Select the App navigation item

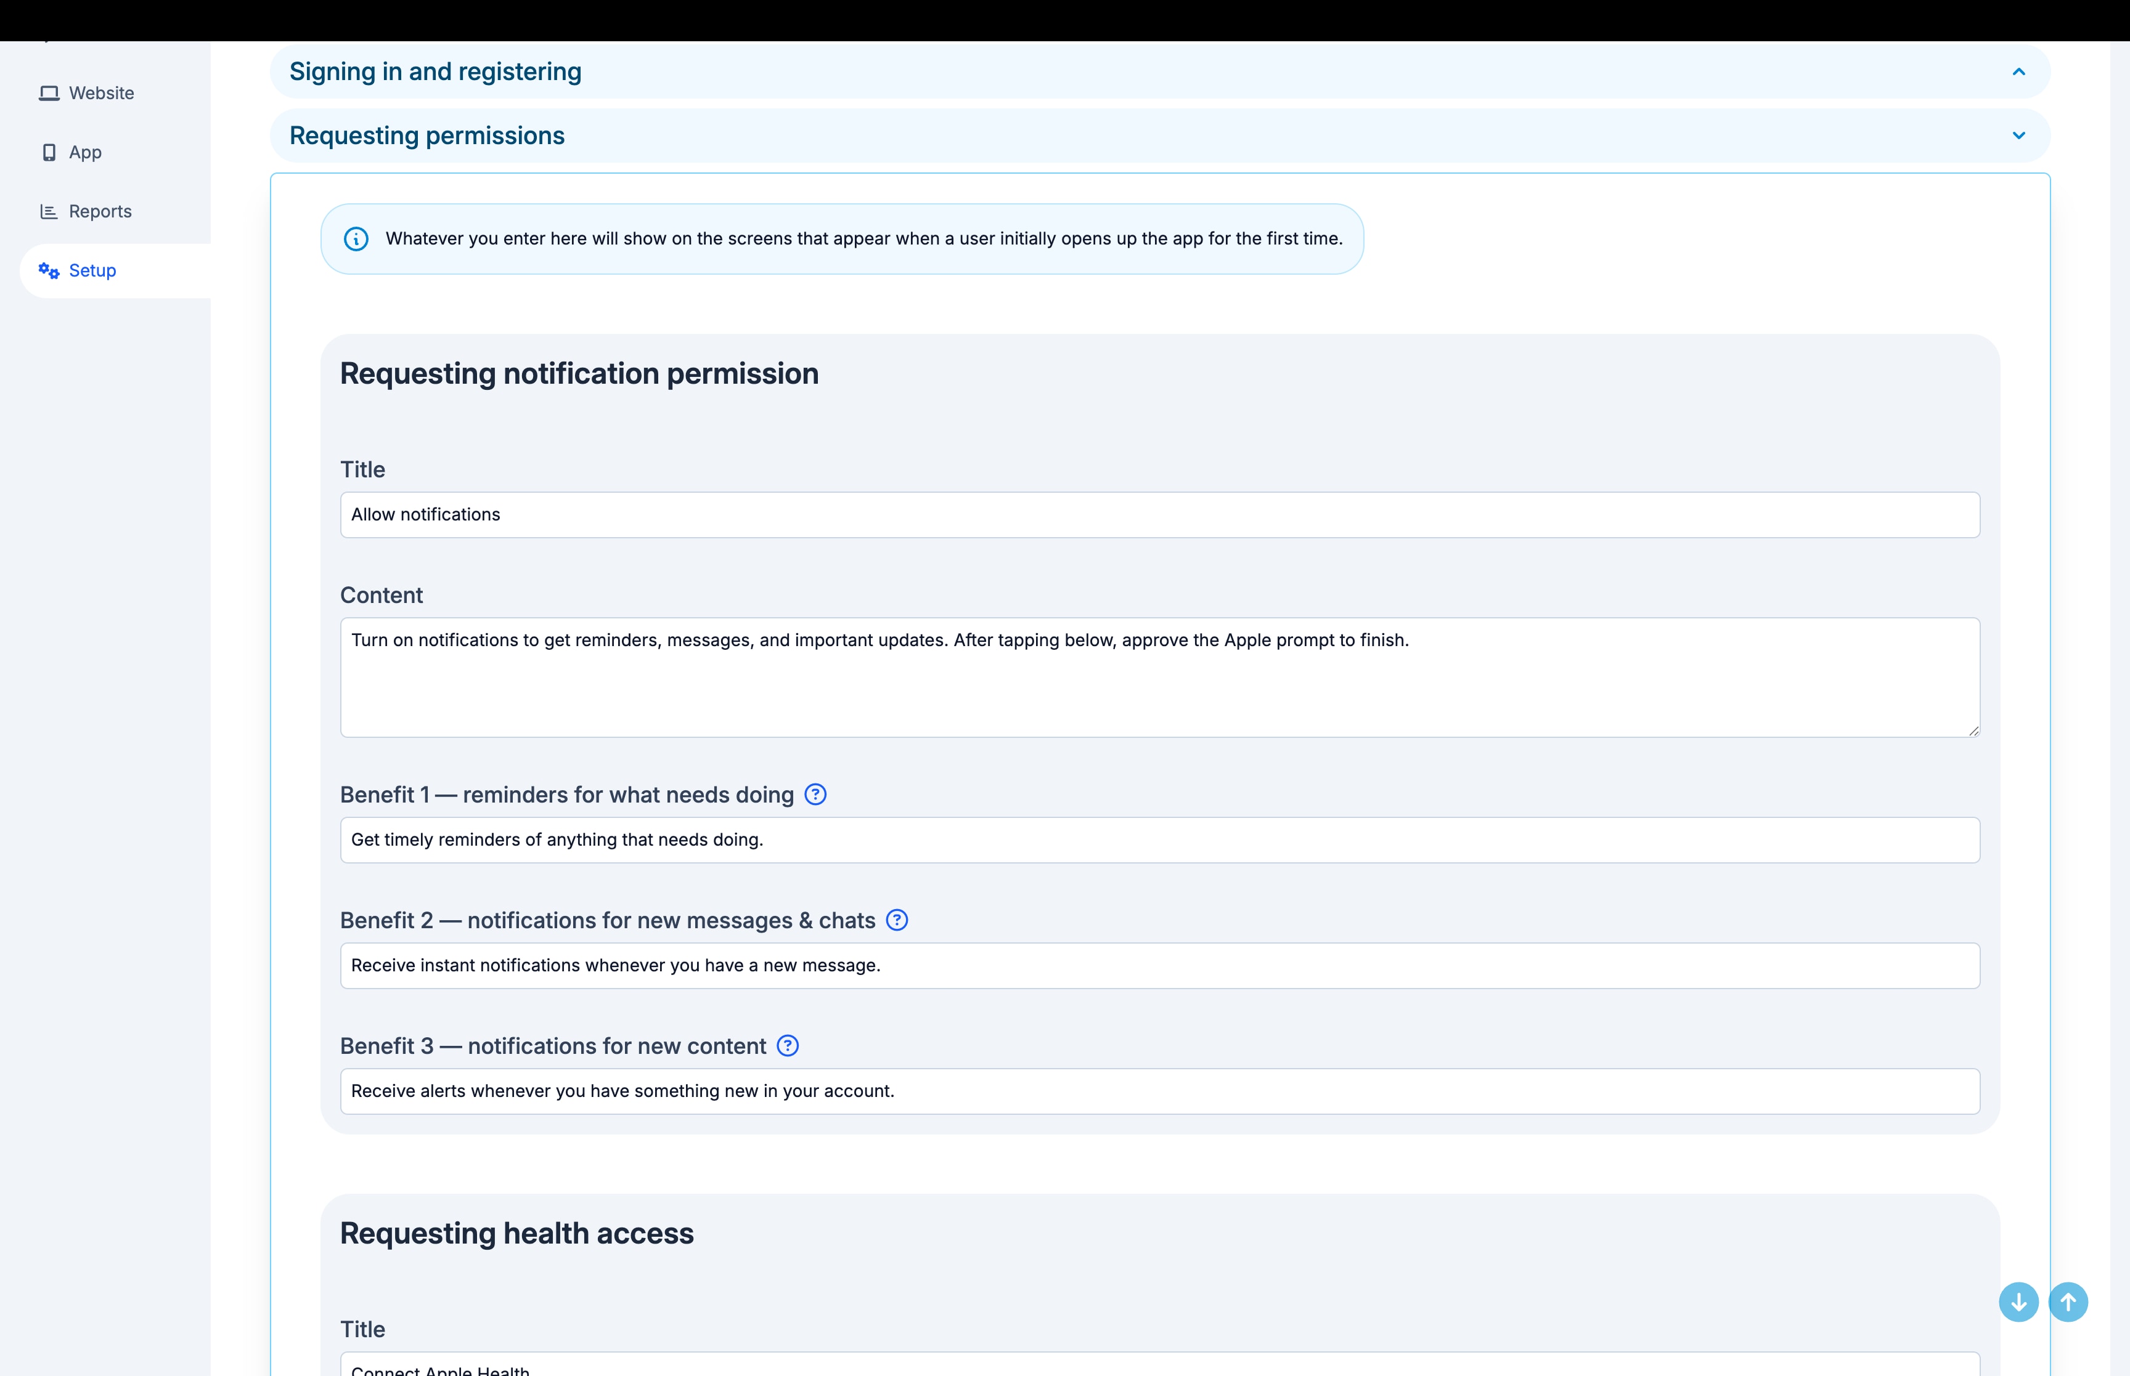pos(85,152)
